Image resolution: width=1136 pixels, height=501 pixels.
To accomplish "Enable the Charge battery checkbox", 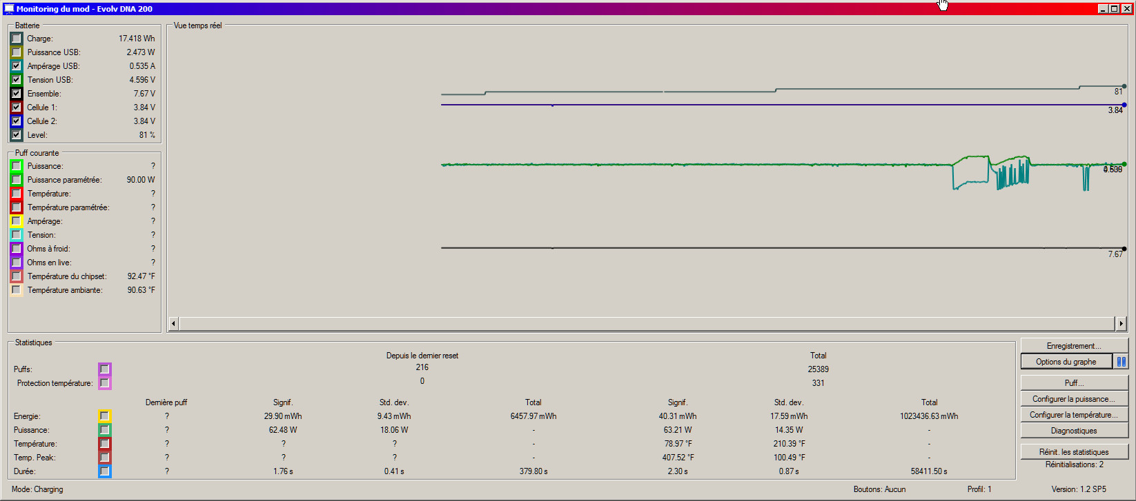I will (17, 39).
